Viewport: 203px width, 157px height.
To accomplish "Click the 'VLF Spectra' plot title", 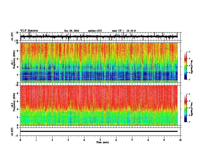I will [29, 31].
